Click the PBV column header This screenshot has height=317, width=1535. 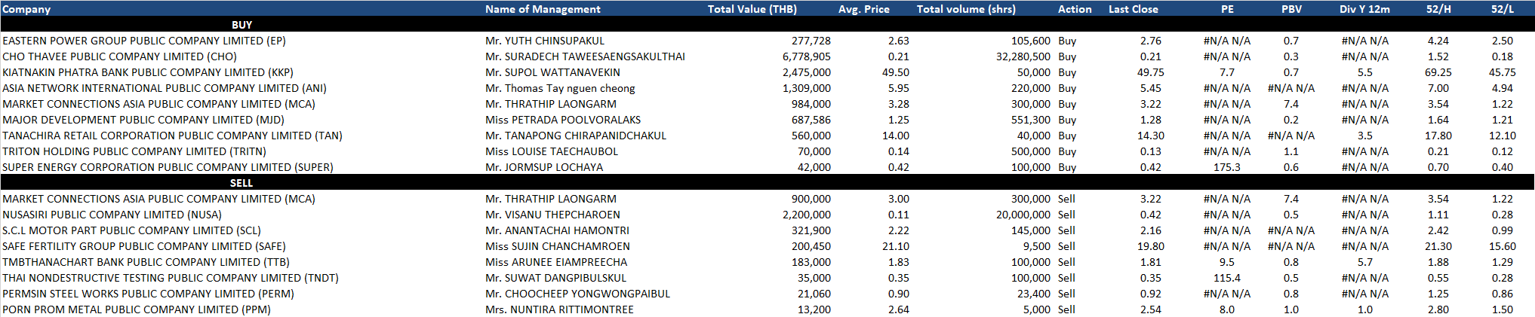[x=1291, y=9]
